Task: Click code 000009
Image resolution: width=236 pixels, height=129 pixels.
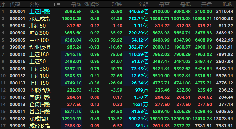Action: tap(18, 69)
